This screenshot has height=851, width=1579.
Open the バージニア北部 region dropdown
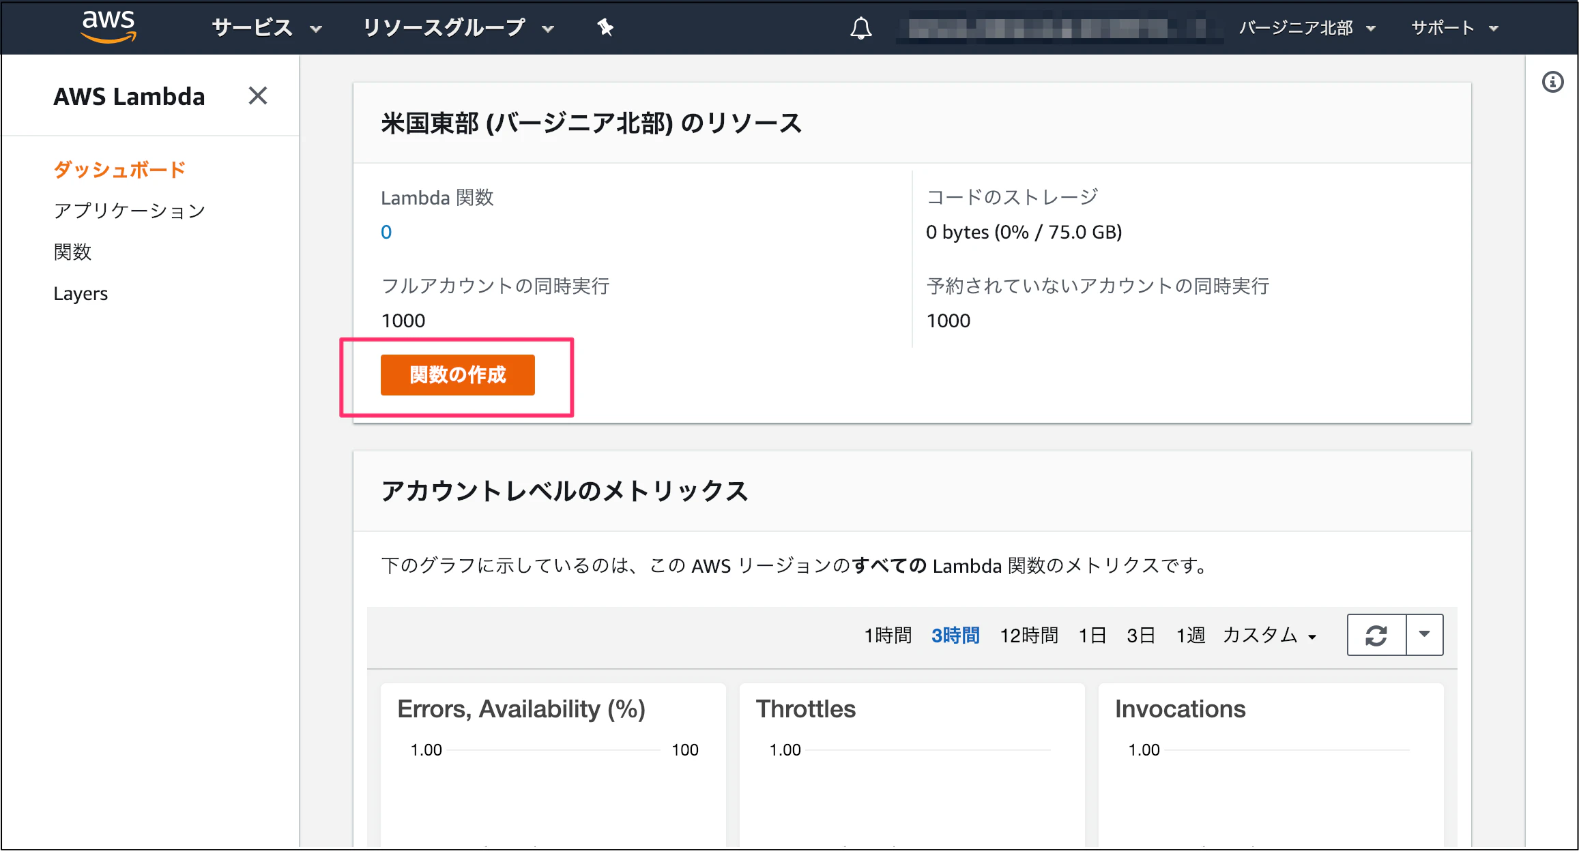click(1306, 28)
